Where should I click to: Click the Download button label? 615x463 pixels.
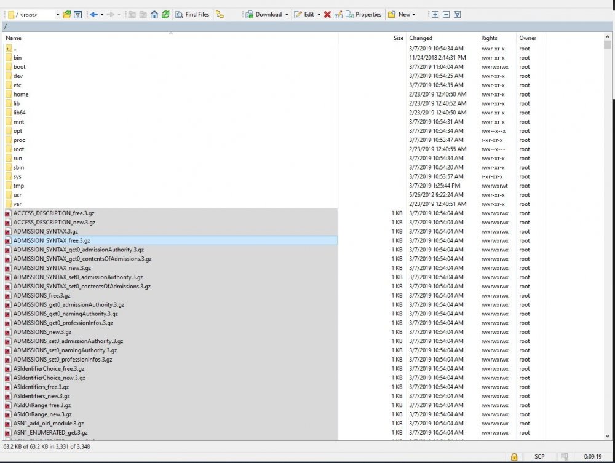tap(269, 15)
